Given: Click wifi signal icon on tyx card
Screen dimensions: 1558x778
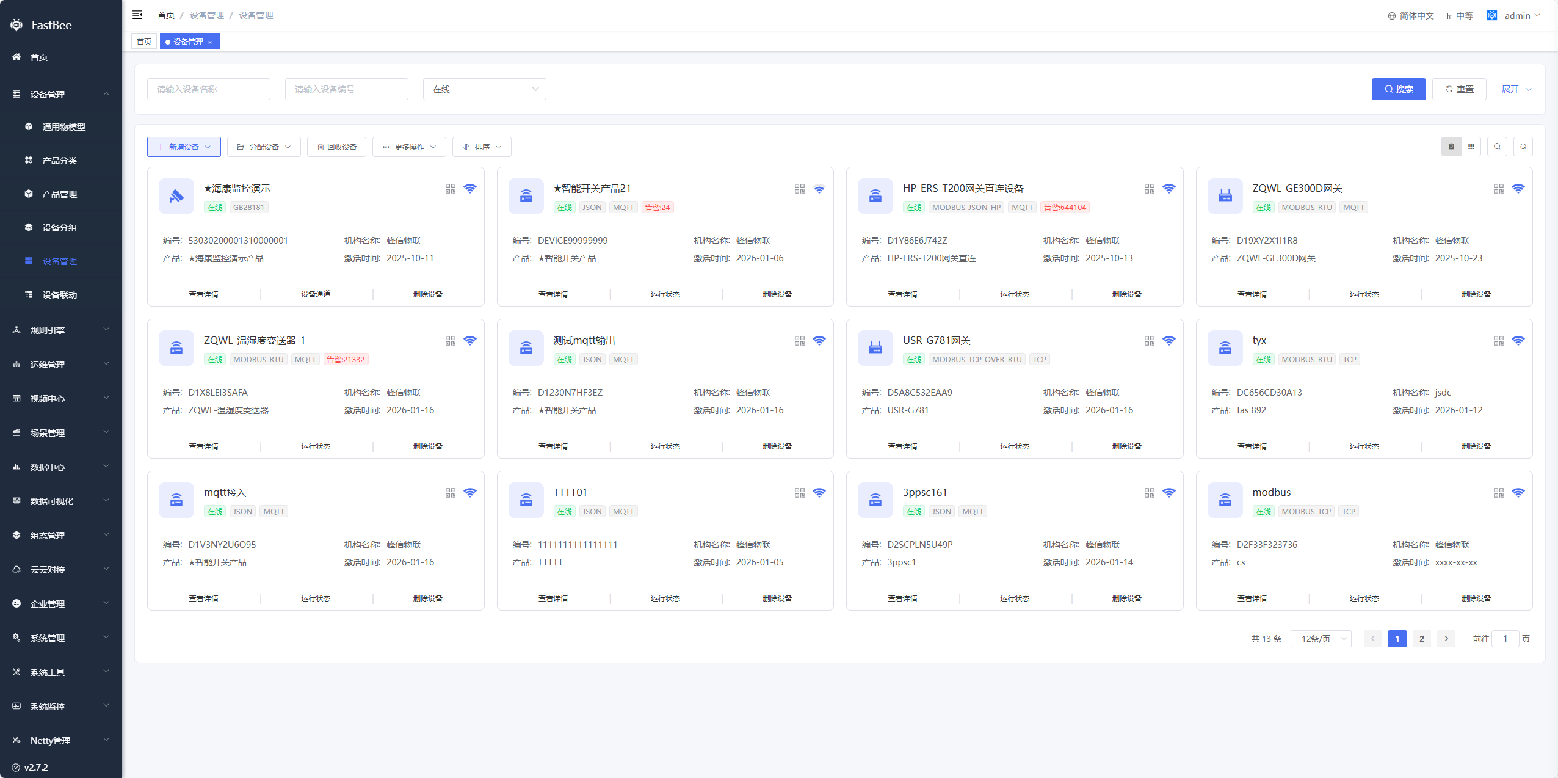Looking at the screenshot, I should tap(1518, 341).
